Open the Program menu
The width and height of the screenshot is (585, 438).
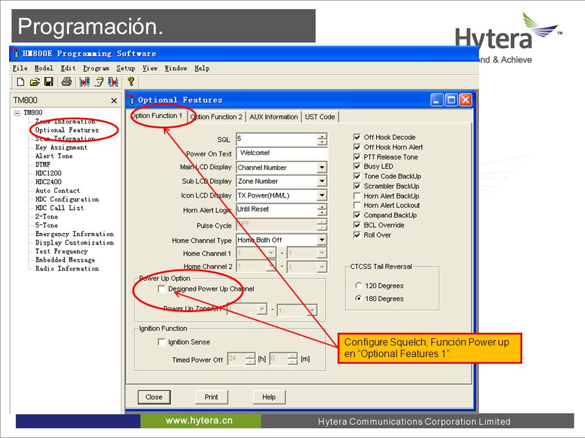click(96, 68)
